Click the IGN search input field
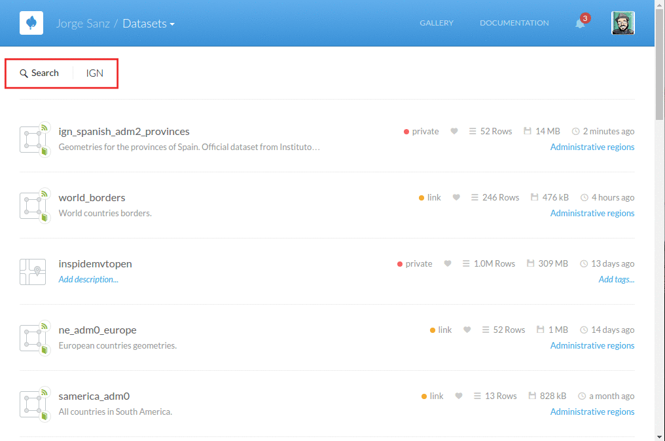Viewport: 665px width, 441px height. 94,73
